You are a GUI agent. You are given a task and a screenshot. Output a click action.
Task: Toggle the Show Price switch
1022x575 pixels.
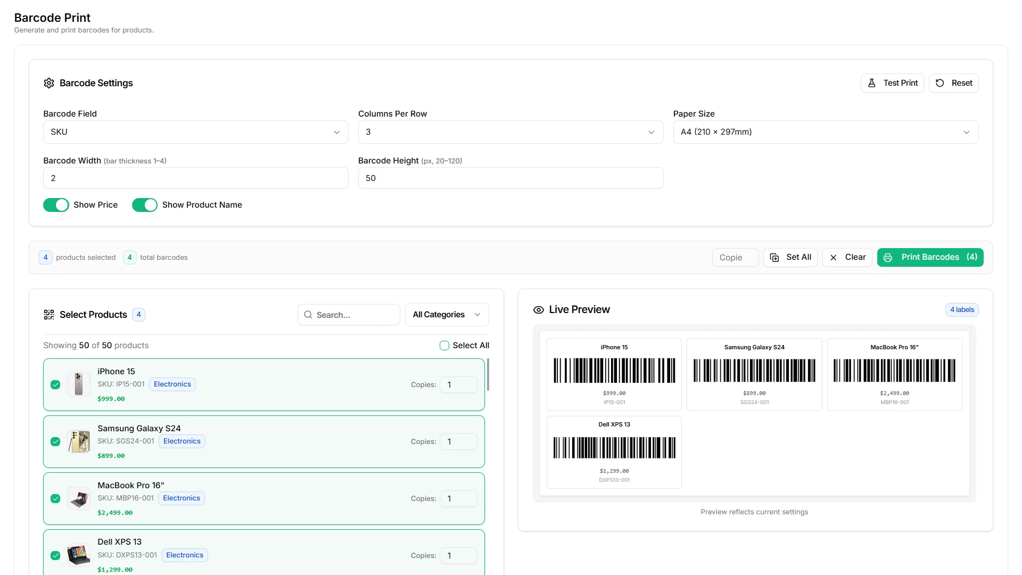tap(56, 205)
